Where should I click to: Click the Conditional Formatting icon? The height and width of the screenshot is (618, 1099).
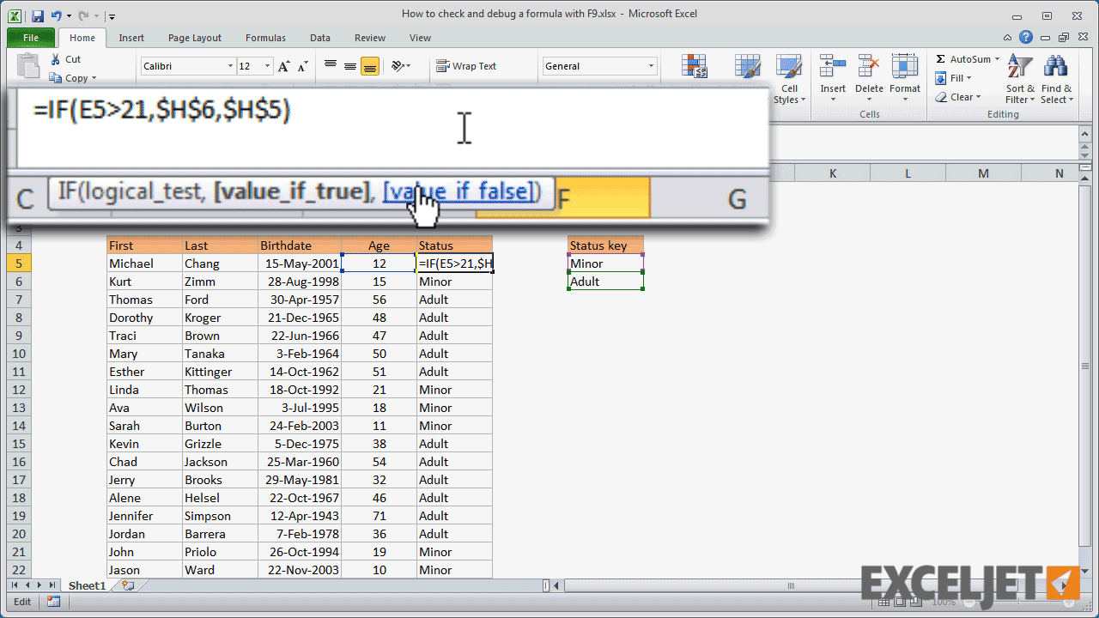694,67
